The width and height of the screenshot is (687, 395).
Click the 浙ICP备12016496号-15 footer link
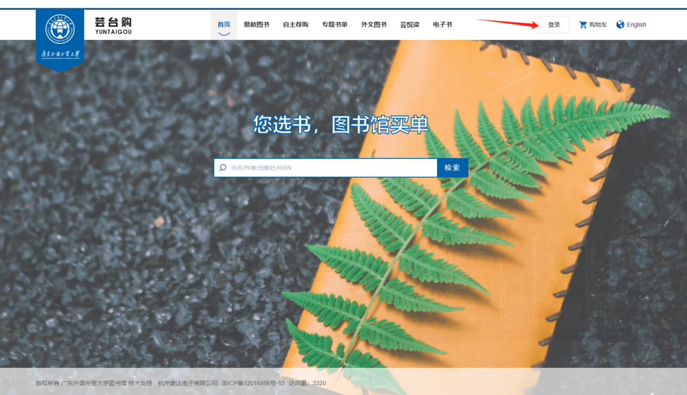253,383
